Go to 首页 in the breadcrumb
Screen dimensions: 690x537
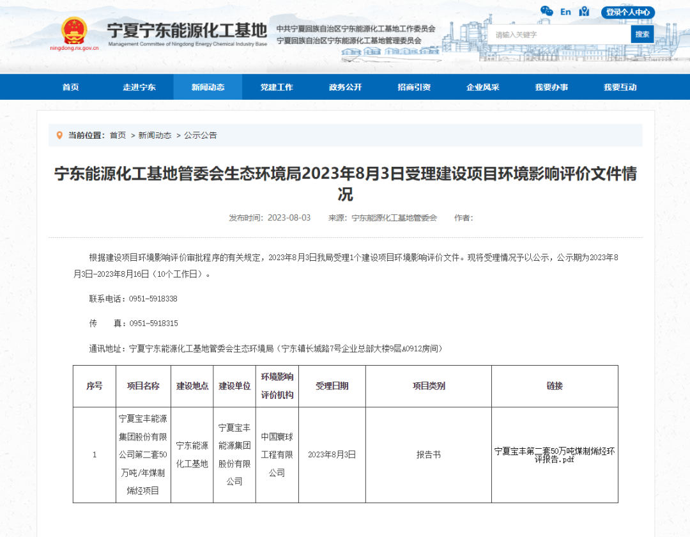tap(118, 135)
